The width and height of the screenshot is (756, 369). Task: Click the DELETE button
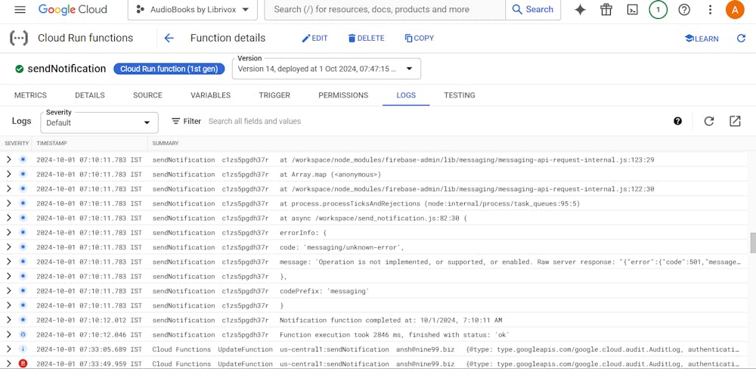366,38
